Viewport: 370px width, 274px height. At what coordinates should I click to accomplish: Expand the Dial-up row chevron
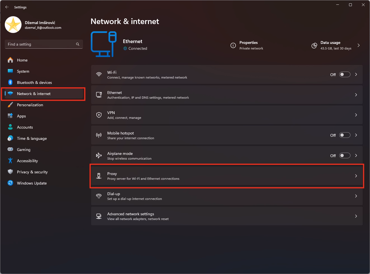[356, 196]
